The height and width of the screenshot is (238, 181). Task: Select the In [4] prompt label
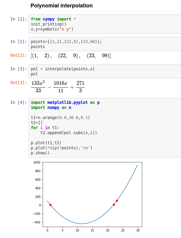click(x=18, y=102)
